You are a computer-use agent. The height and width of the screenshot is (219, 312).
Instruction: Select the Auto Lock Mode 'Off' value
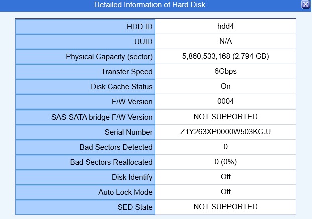point(225,192)
